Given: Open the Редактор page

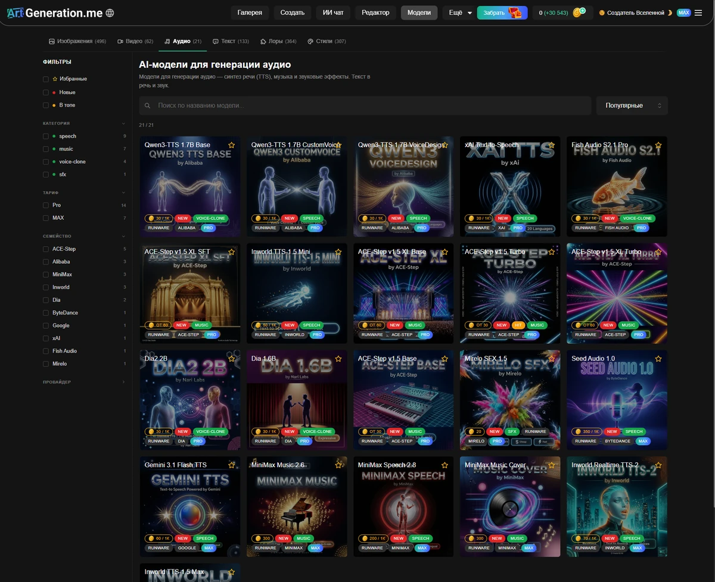Looking at the screenshot, I should coord(375,13).
